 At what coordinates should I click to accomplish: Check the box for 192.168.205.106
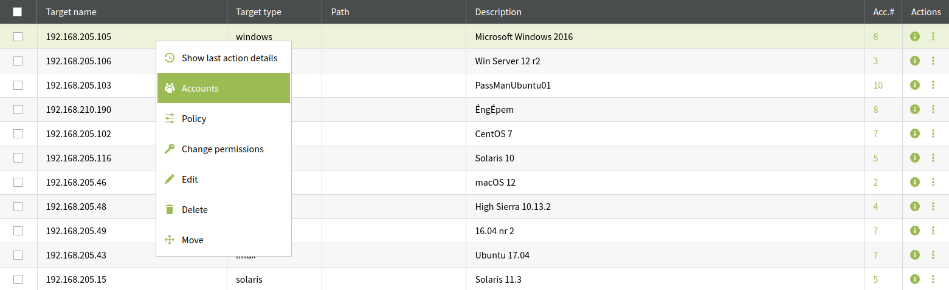point(18,61)
